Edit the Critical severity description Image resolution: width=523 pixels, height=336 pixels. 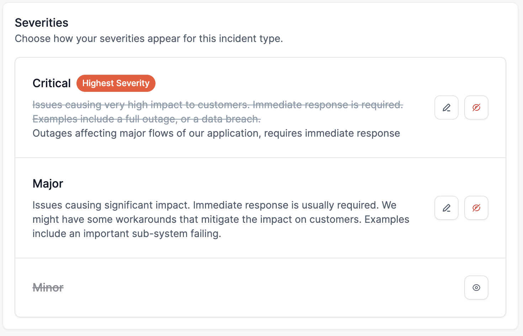(x=446, y=107)
